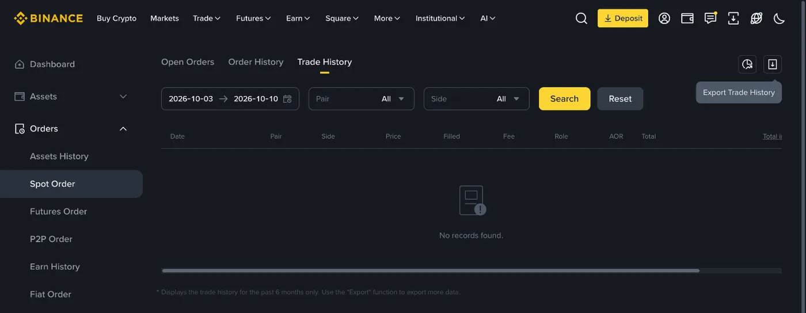The width and height of the screenshot is (806, 313).
Task: Click the start date 2026-10-03 field
Action: pyautogui.click(x=191, y=99)
